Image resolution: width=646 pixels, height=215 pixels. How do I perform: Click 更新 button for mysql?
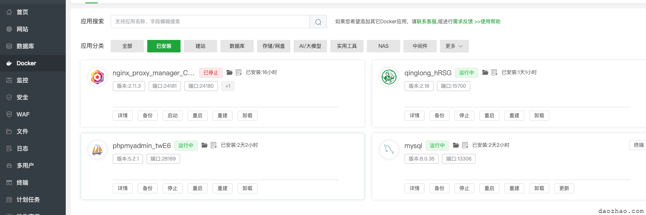564,188
